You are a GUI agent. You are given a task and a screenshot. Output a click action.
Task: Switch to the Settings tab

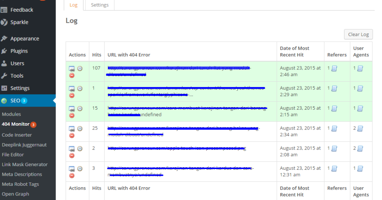click(x=100, y=5)
